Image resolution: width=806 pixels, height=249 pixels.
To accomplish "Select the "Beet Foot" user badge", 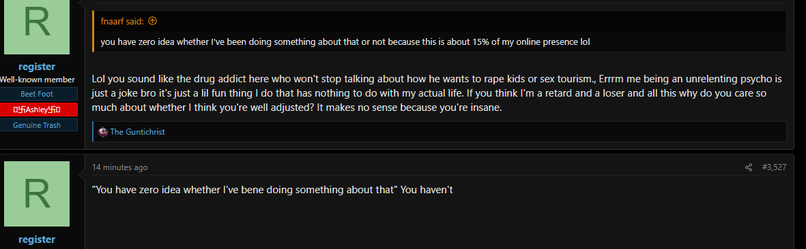I will 37,95.
